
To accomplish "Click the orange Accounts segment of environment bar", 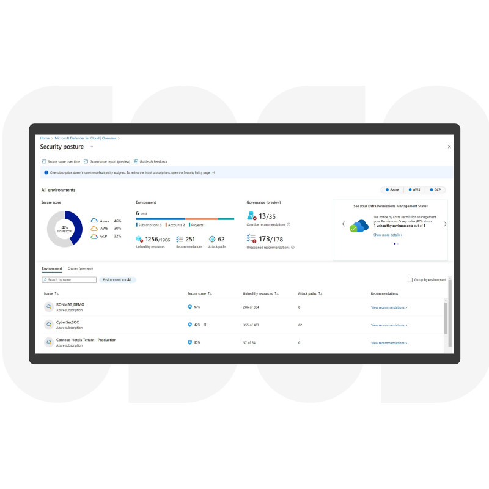I will (x=202, y=219).
